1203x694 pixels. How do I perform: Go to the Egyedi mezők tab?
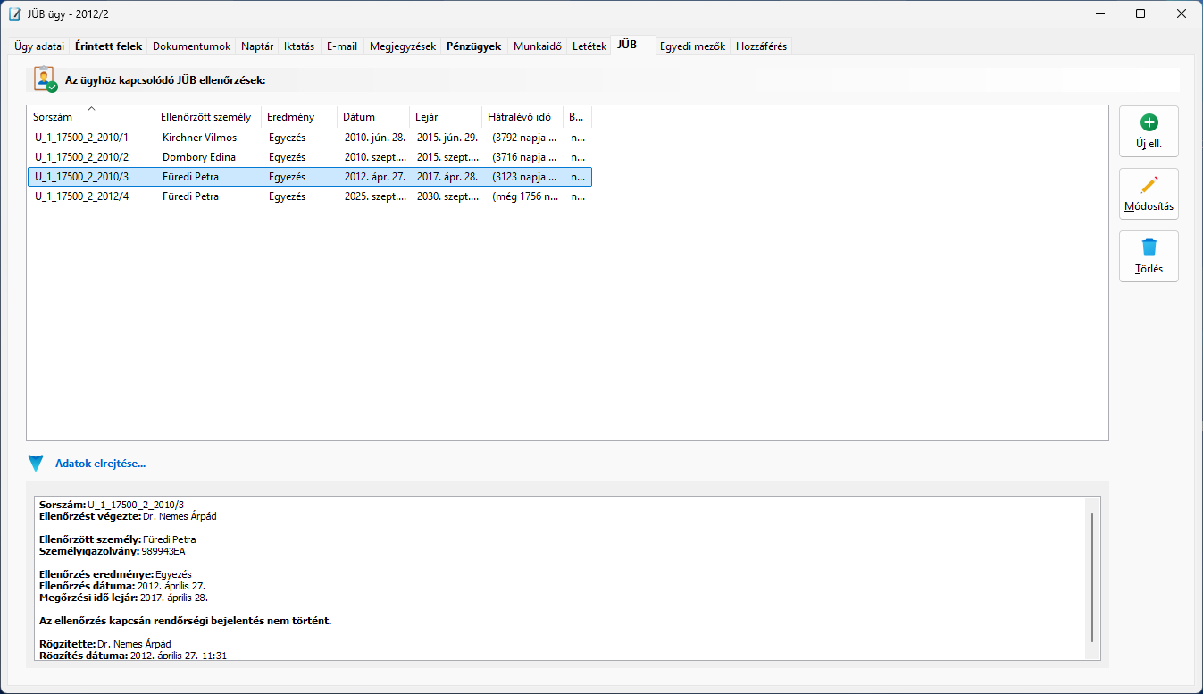pyautogui.click(x=692, y=46)
